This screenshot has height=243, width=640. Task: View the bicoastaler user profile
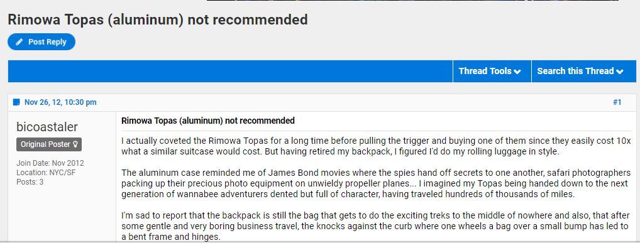47,127
